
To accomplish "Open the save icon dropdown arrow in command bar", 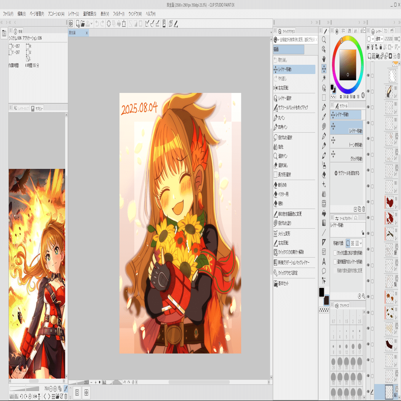I will coord(91,24).
